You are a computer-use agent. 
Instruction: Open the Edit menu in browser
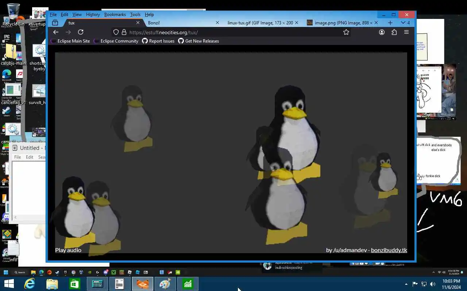(x=65, y=15)
